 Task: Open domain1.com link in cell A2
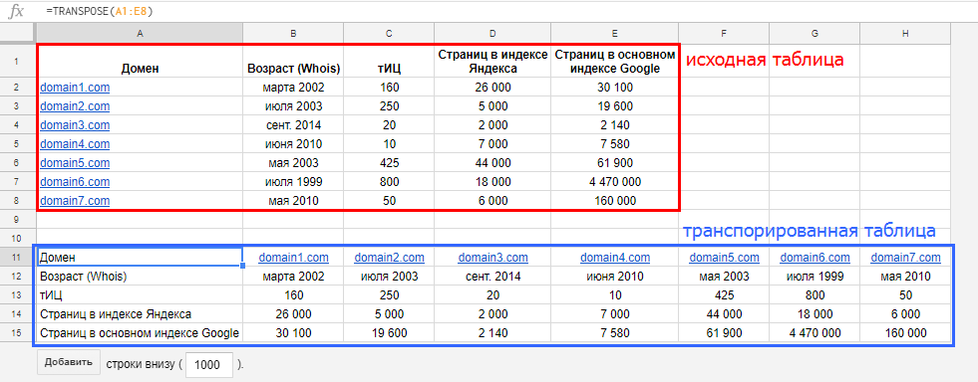pos(75,88)
